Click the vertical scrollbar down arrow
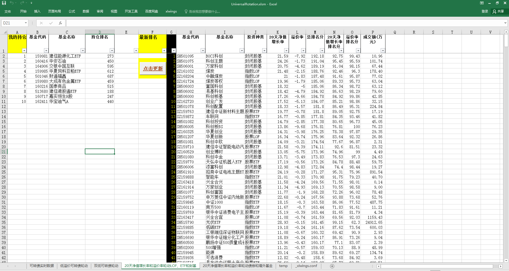Screen dimensions: 509x271 (x=506, y=261)
